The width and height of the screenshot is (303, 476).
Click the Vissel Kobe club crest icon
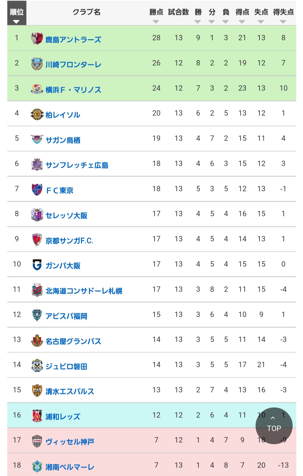pos(37,441)
